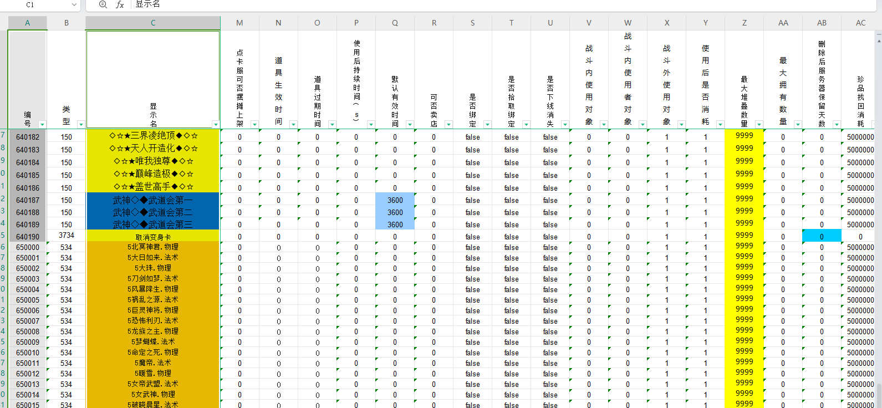This screenshot has height=408, width=882.
Task: Select column AB header
Action: pyautogui.click(x=822, y=23)
